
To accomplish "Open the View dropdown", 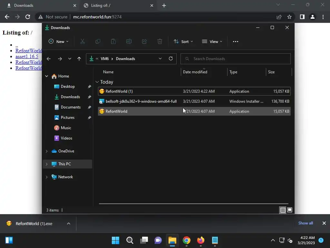I will point(212,42).
